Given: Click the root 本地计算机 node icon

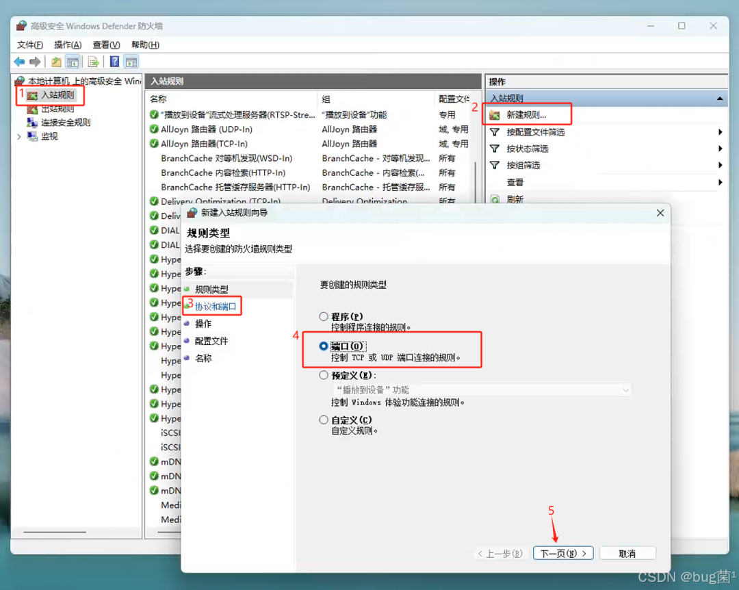Looking at the screenshot, I should coord(20,81).
